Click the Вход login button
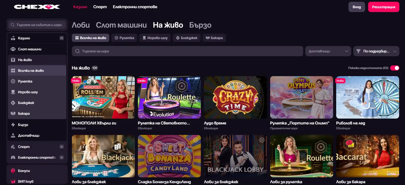The image size is (405, 185). (x=357, y=7)
